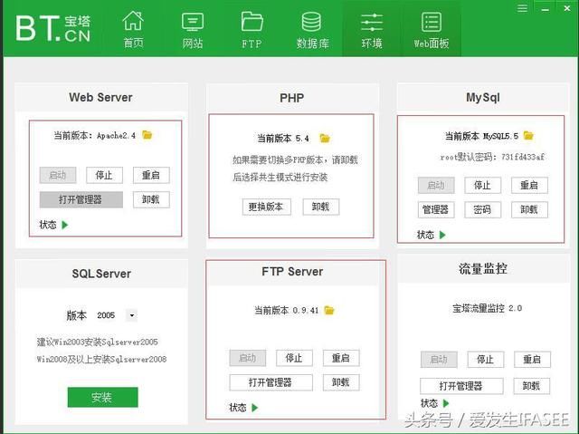579x434 pixels.
Task: Click disabled 启动 button in Web Server
Action: (58, 175)
